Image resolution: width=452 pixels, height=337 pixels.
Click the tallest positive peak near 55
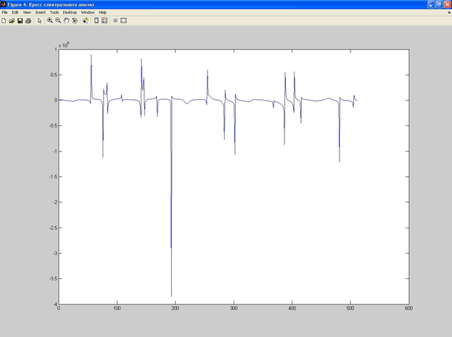coord(91,56)
